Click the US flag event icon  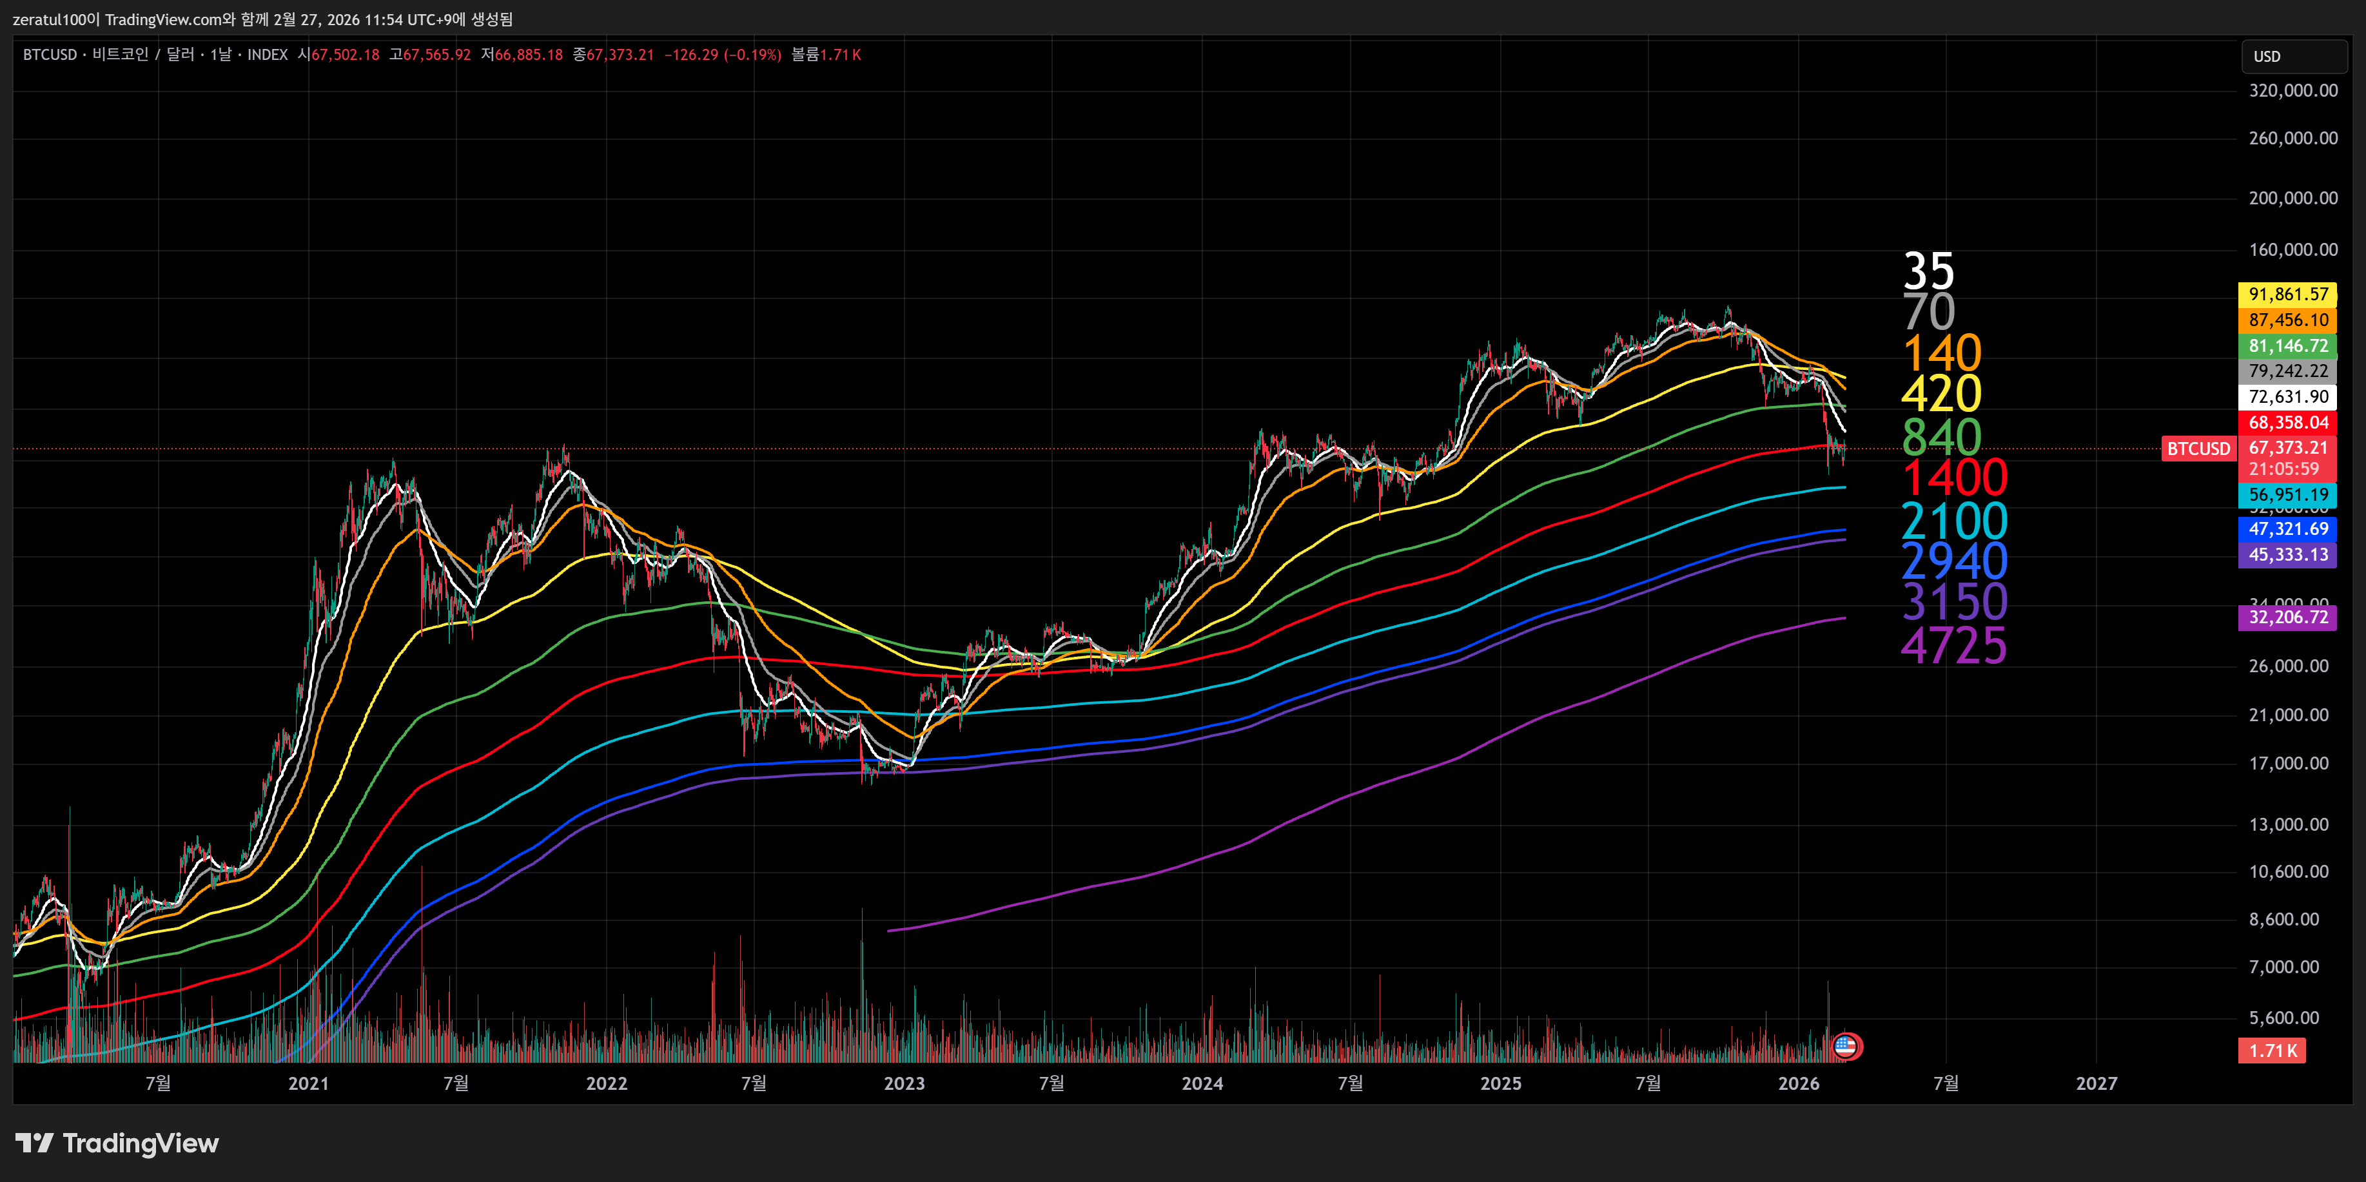click(x=1845, y=1046)
